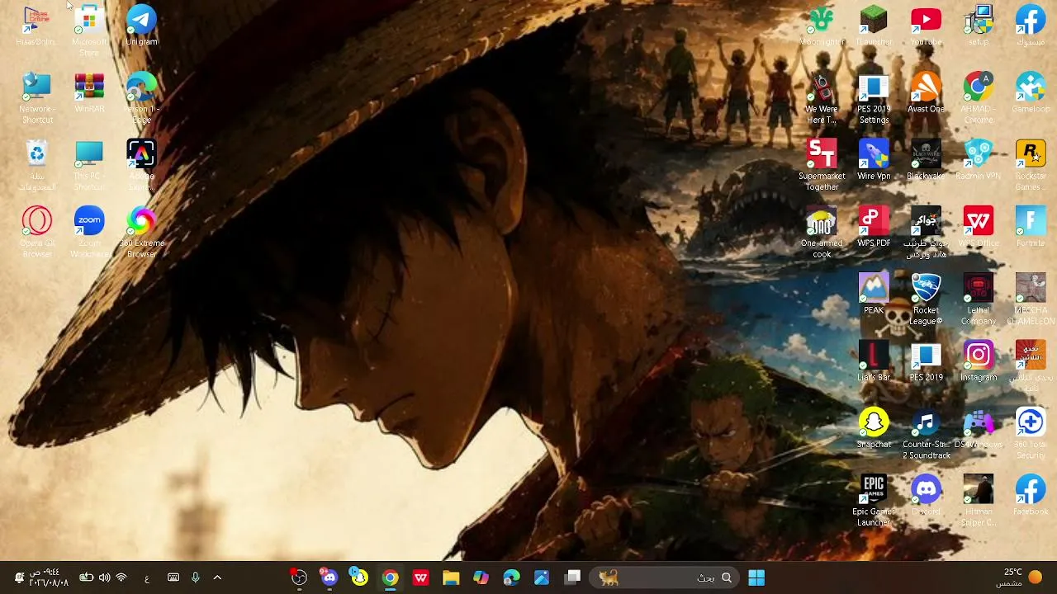Click the Gameloop desktop icon
Viewport: 1057px width, 594px height.
pyautogui.click(x=1031, y=93)
